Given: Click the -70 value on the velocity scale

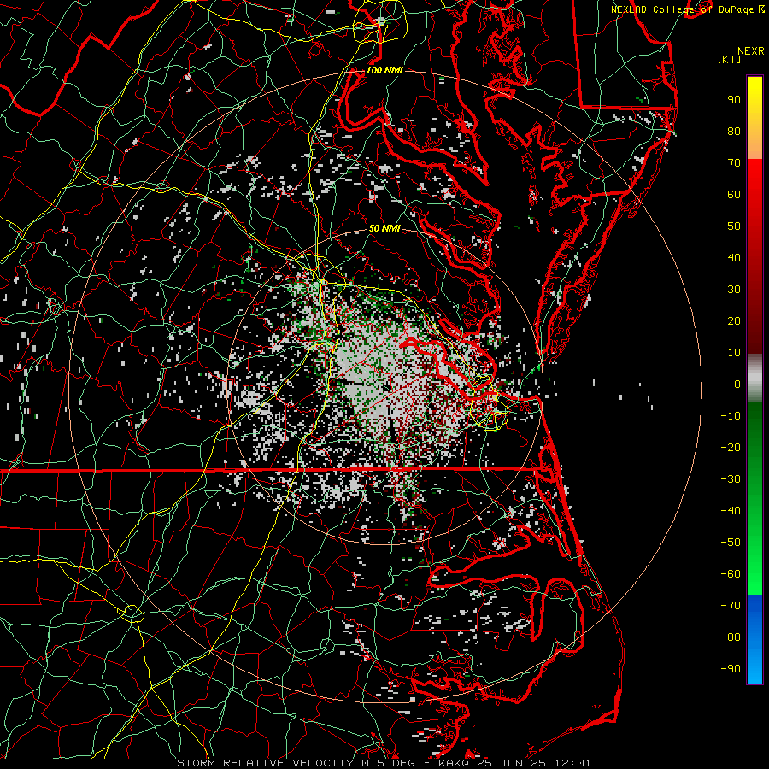Looking at the screenshot, I should [x=731, y=606].
